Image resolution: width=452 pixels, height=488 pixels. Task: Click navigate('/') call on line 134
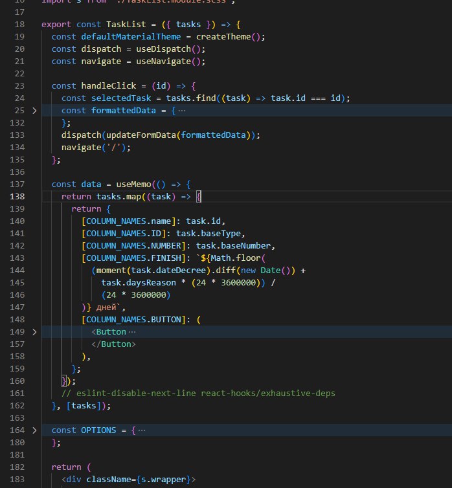click(94, 148)
